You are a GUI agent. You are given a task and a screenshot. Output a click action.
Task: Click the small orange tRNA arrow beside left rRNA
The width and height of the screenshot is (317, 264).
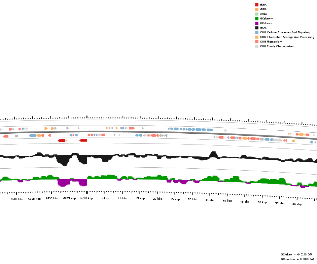66,141
